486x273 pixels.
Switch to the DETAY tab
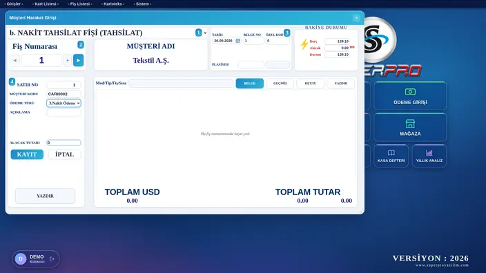[x=310, y=83]
